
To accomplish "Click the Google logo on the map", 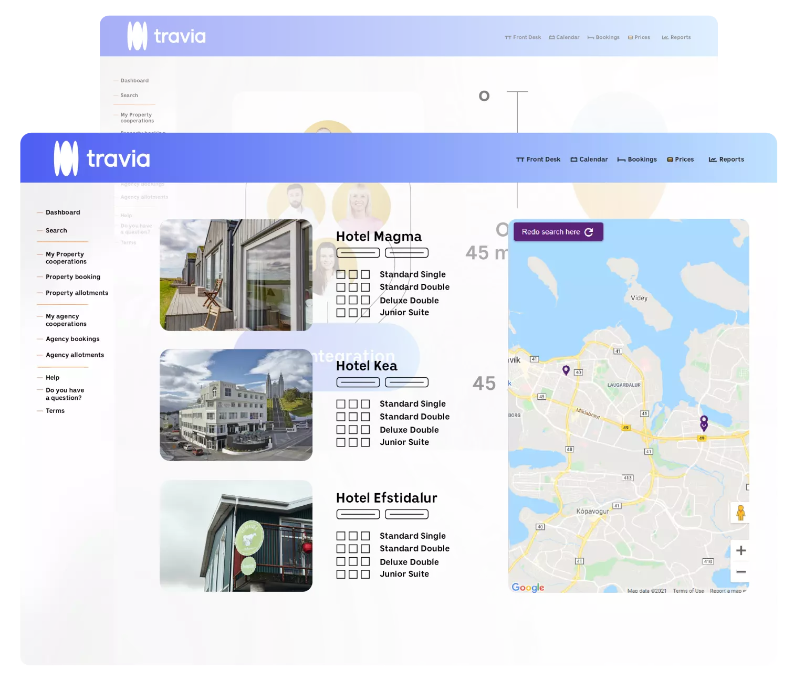I will coord(528,588).
